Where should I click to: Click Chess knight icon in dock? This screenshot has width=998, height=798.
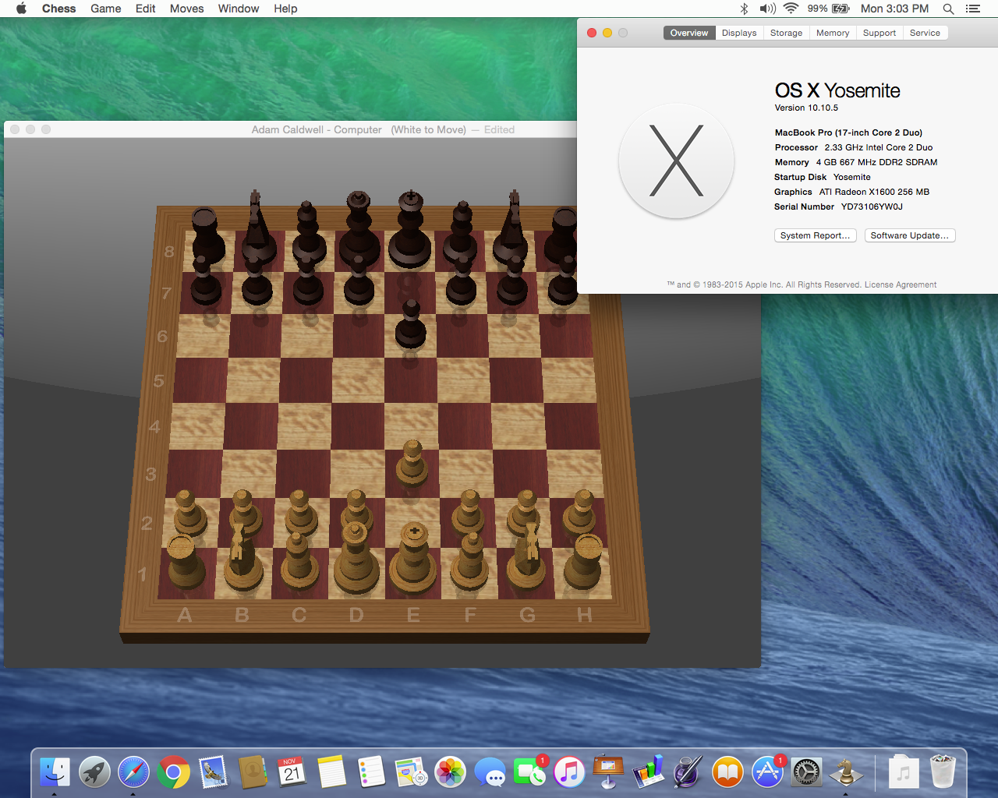click(847, 772)
